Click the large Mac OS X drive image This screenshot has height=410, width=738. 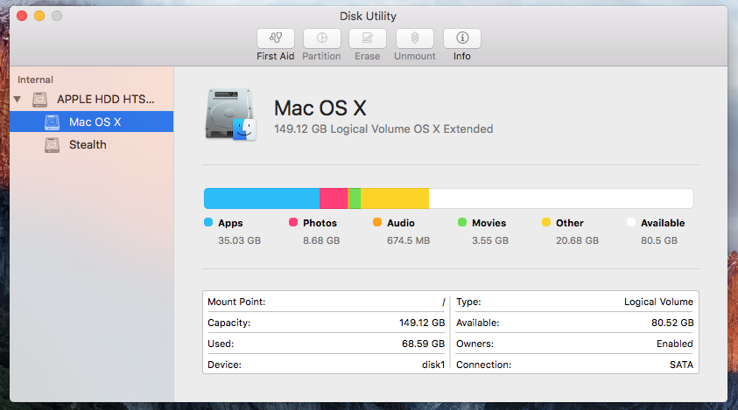coord(230,115)
